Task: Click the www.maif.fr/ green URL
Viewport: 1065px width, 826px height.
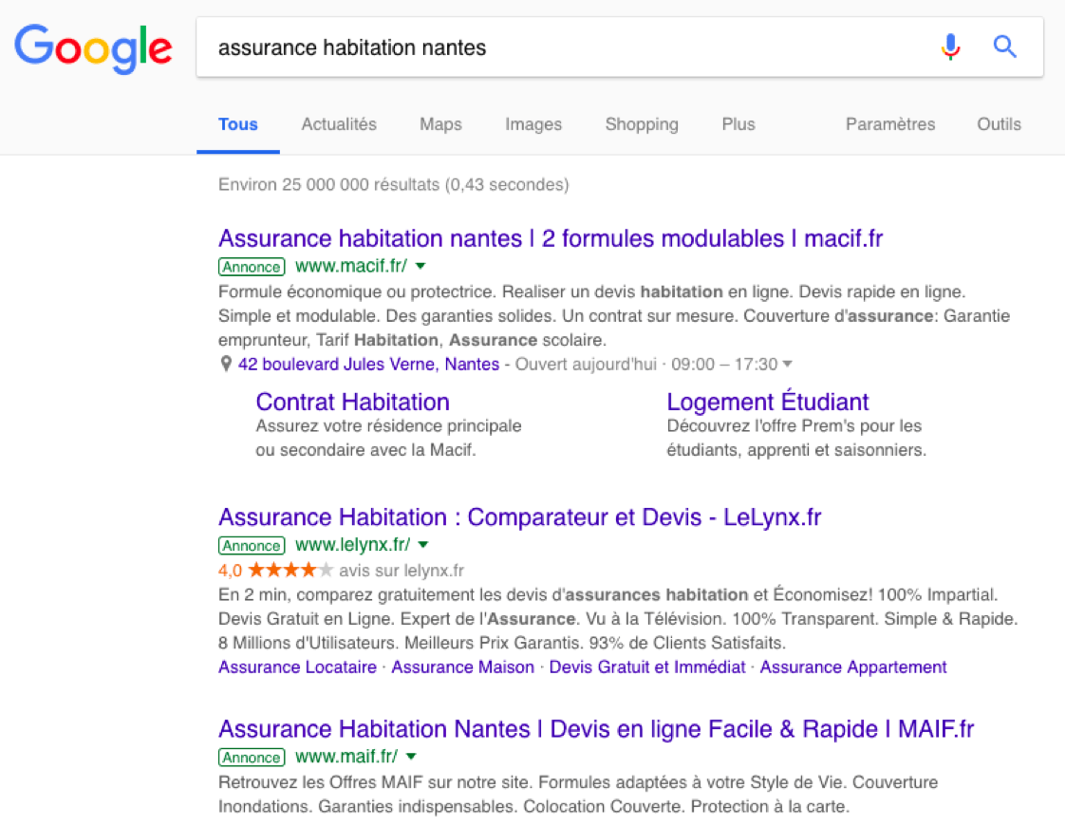Action: tap(346, 757)
